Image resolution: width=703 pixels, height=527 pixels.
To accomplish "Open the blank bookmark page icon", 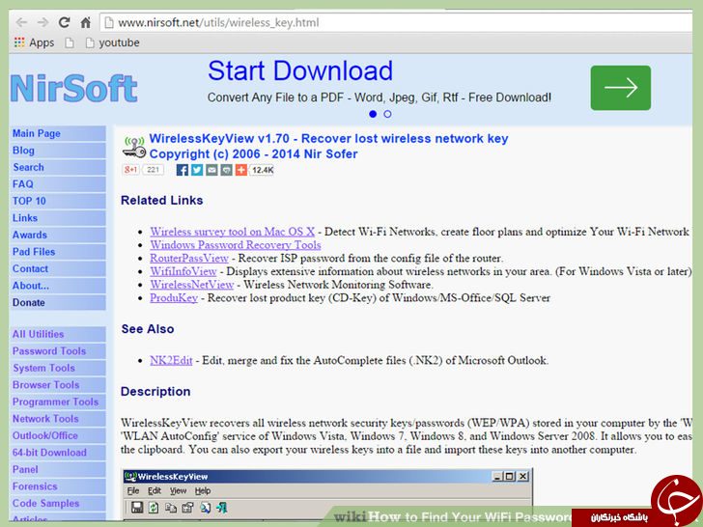I will coord(70,42).
